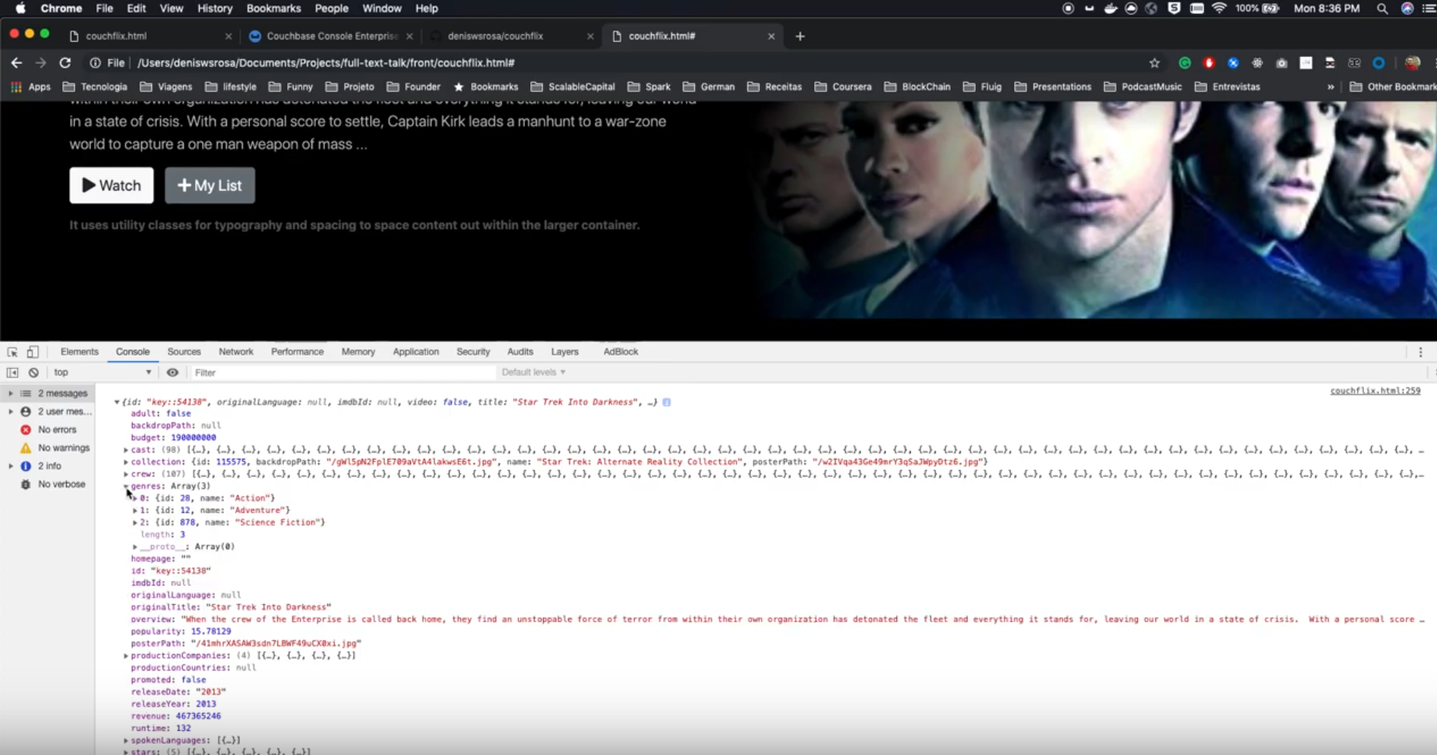Open the Chrome Bookmarks menu

coord(273,8)
